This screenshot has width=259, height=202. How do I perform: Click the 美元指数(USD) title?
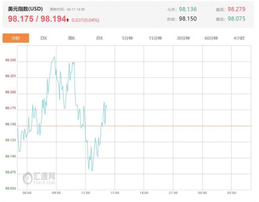(x=25, y=9)
